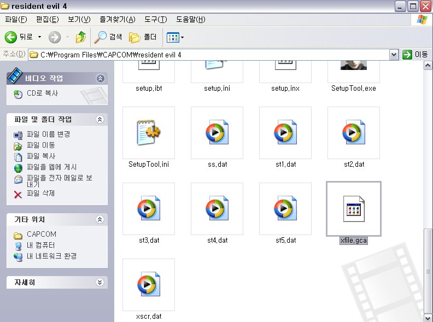Open the Help (도움말) menu
The width and height of the screenshot is (433, 322).
191,20
